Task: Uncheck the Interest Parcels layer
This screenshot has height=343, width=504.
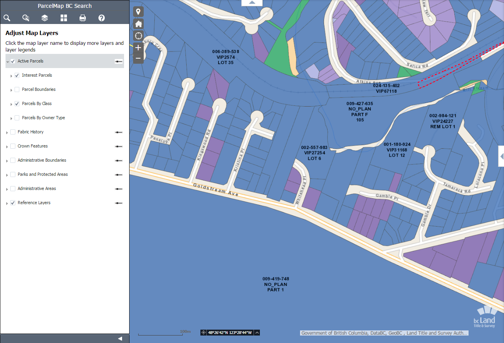Action: 17,75
